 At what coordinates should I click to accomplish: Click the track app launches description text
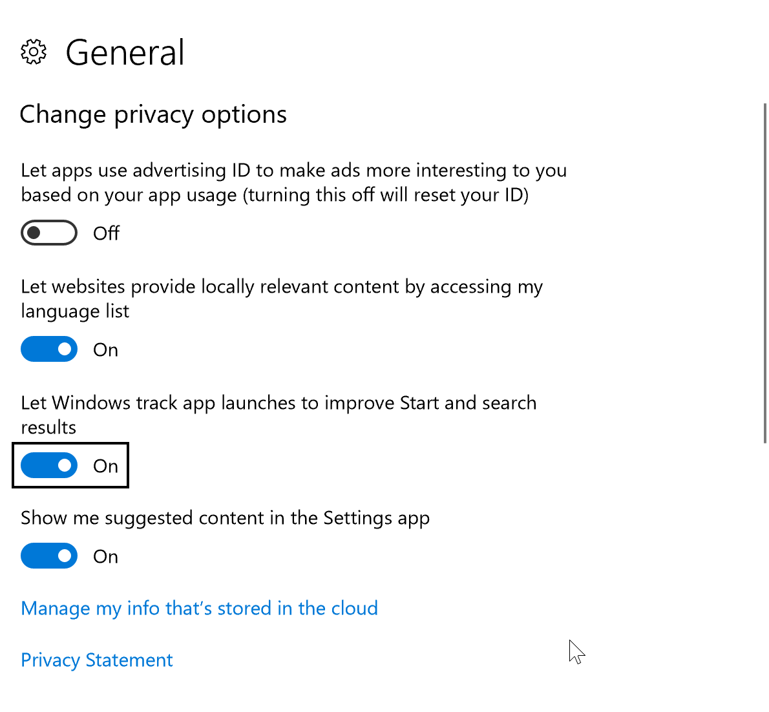[x=278, y=403]
